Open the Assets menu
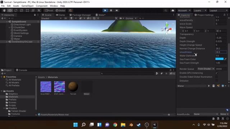Screen dimensions: 230x129 click(x=16, y=6)
